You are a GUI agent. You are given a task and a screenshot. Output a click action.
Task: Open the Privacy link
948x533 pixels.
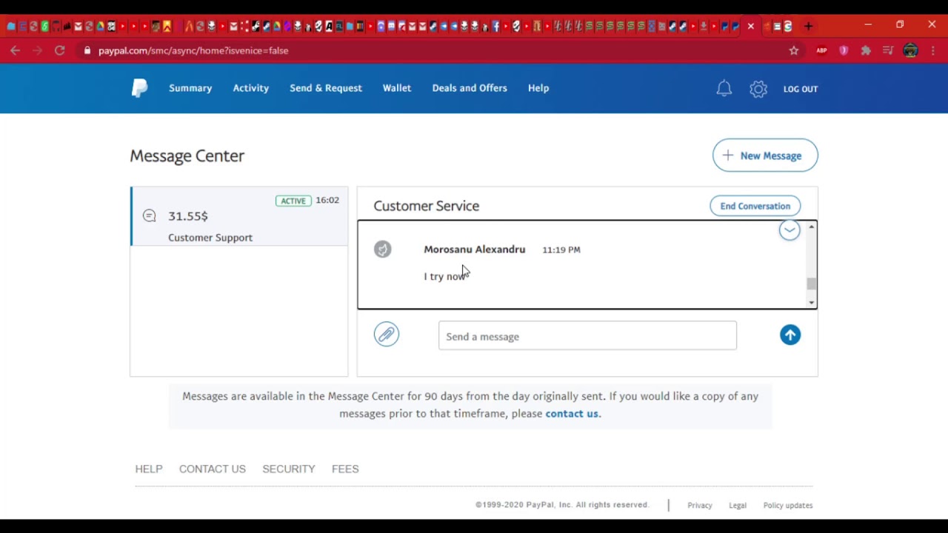point(700,506)
